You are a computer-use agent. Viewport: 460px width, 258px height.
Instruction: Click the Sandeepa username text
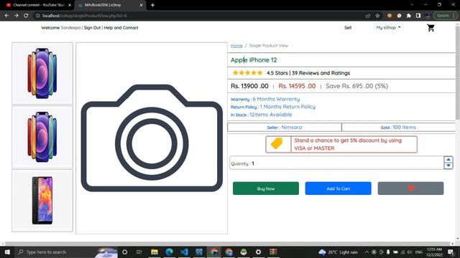pyautogui.click(x=70, y=27)
